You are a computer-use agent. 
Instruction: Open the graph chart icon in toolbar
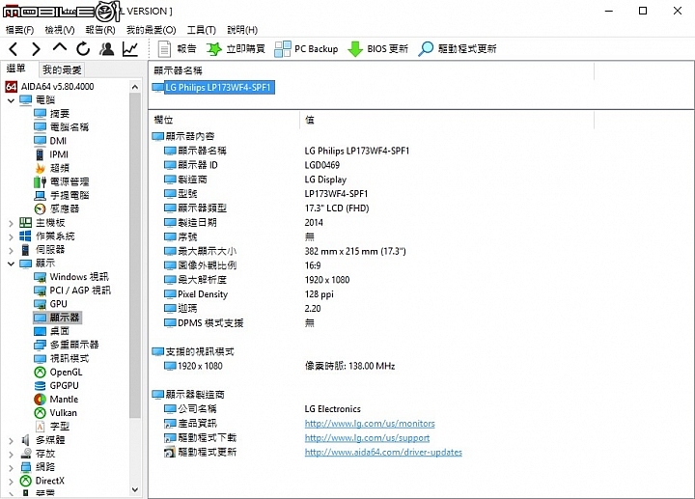(130, 49)
